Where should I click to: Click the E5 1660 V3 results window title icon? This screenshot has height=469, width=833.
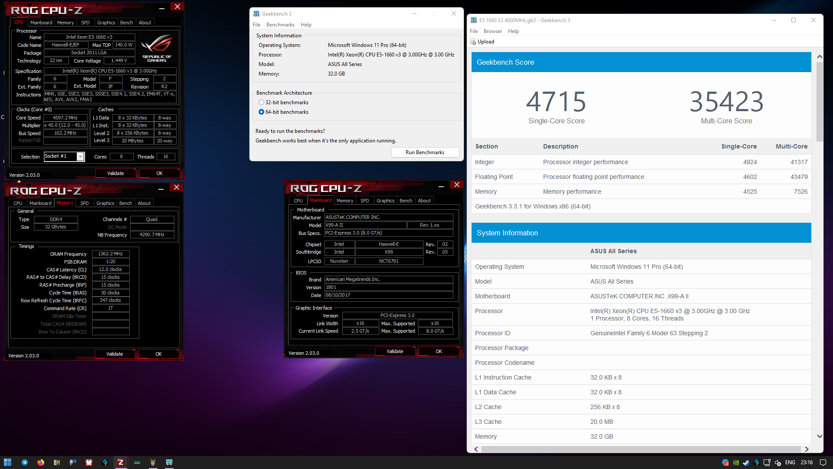(474, 20)
